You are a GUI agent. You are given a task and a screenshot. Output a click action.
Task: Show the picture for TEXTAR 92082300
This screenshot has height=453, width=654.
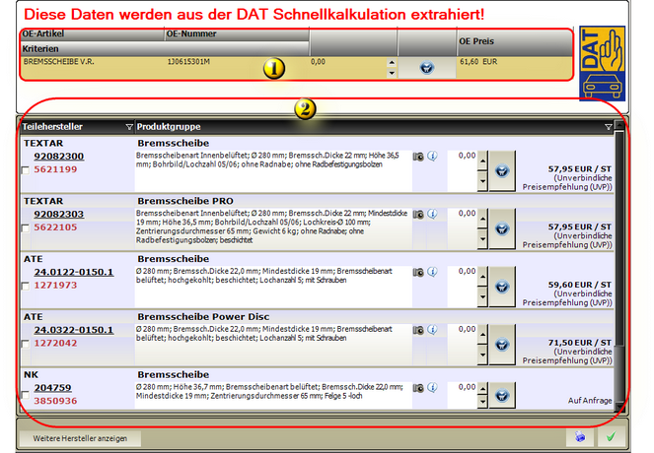[418, 157]
